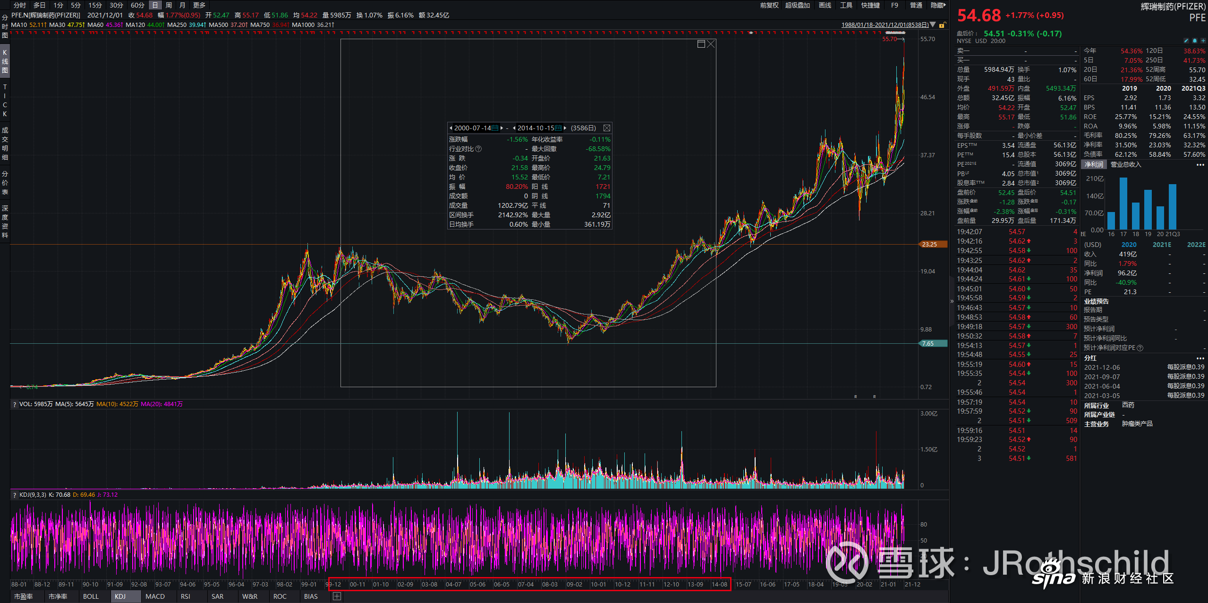Click predicted net profit PE help icon

click(x=1140, y=348)
